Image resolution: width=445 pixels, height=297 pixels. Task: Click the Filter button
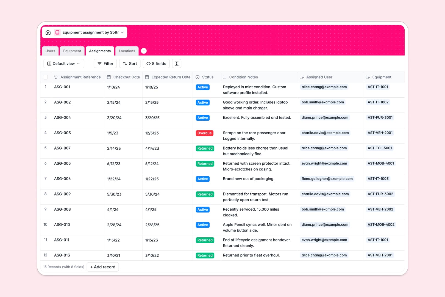[105, 64]
